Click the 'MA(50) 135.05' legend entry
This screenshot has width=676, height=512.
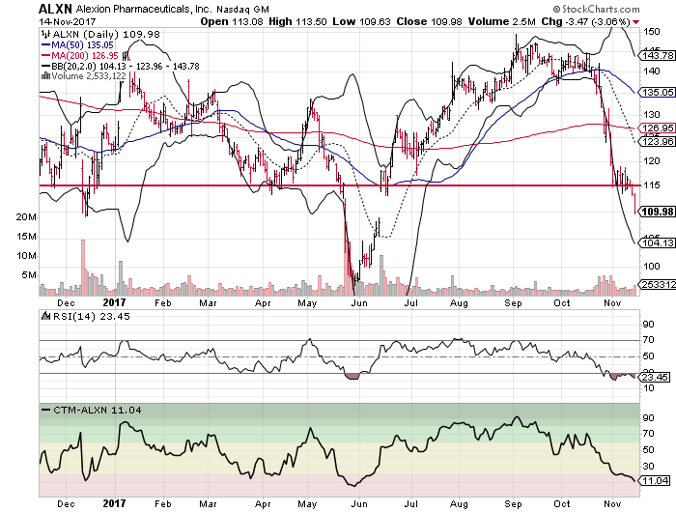click(82, 44)
